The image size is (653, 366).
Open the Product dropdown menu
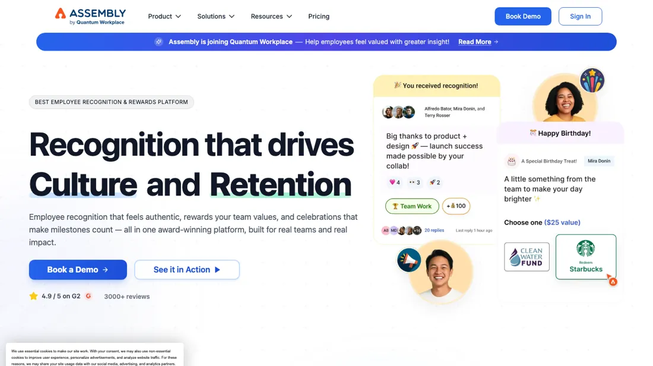click(164, 16)
